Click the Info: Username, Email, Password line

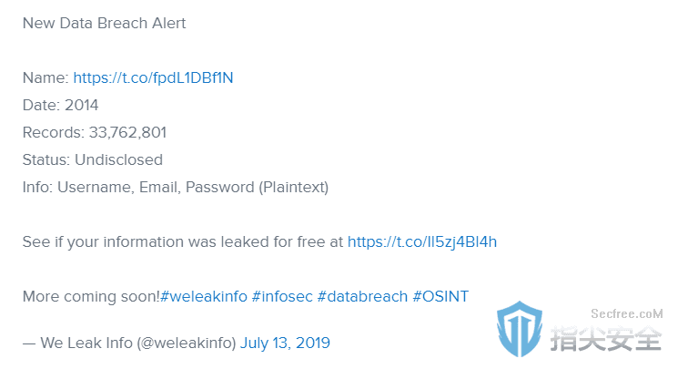(x=176, y=187)
